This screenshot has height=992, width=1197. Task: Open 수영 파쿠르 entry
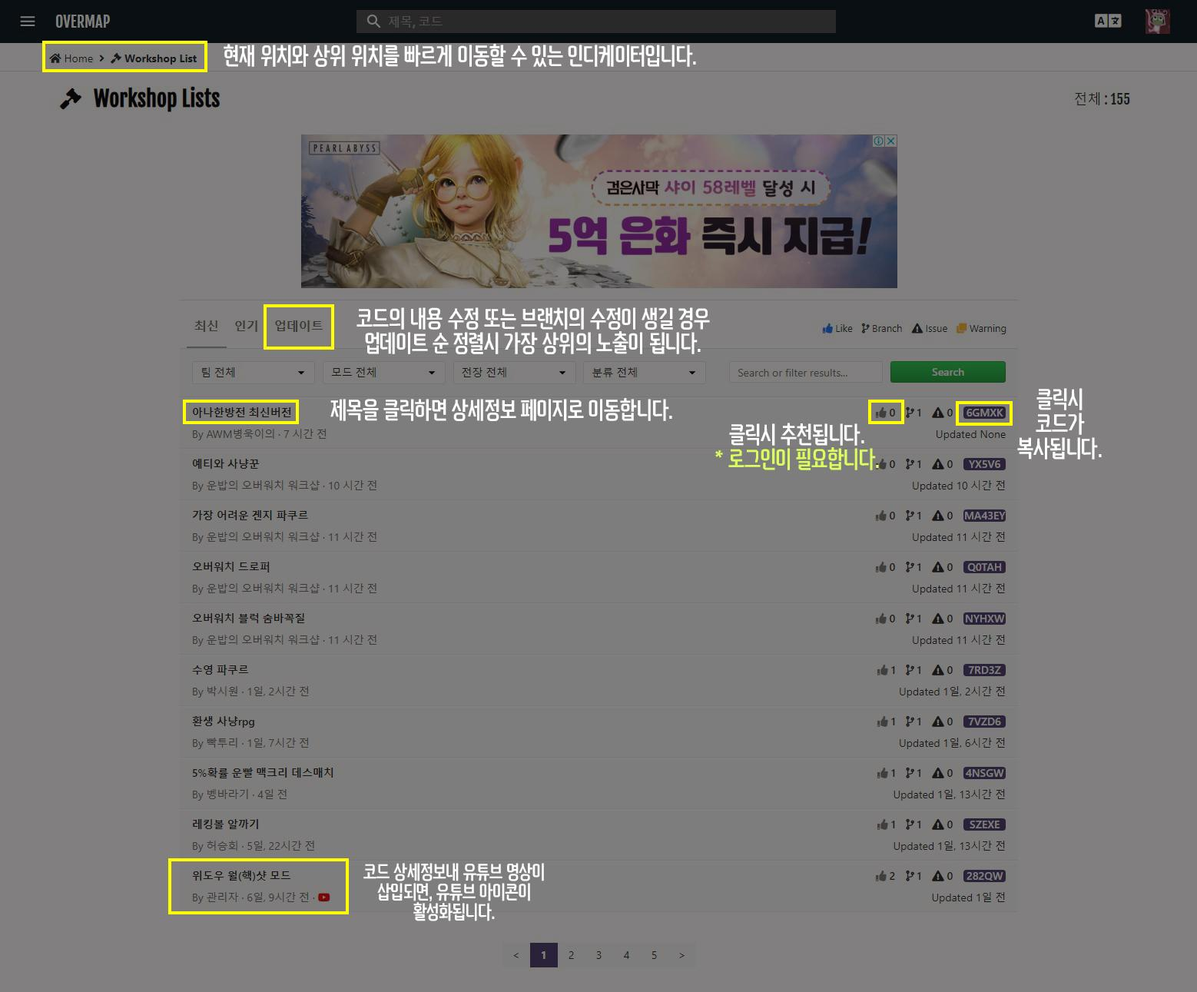point(220,669)
